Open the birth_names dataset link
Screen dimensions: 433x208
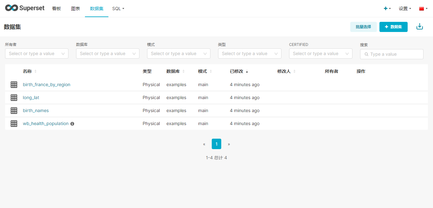tap(36, 110)
